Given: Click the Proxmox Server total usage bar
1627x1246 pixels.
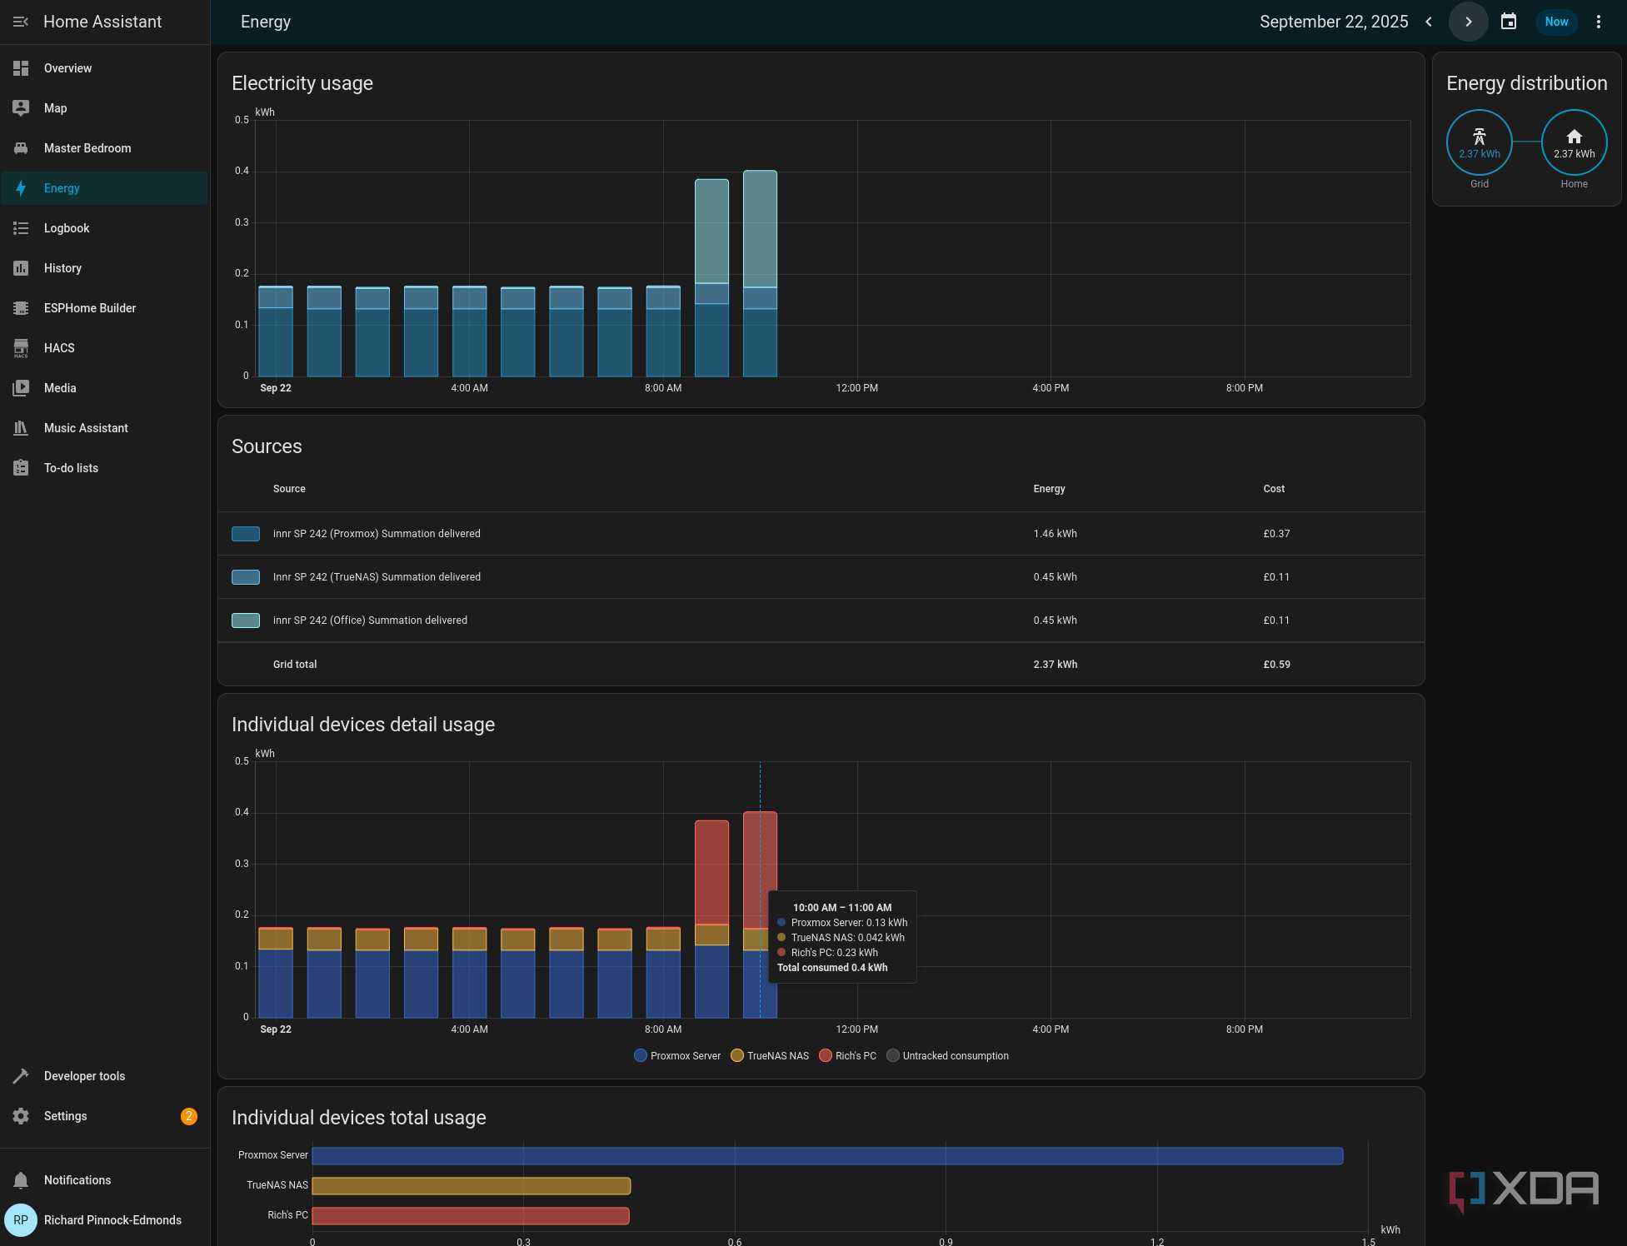Looking at the screenshot, I should [x=827, y=1156].
